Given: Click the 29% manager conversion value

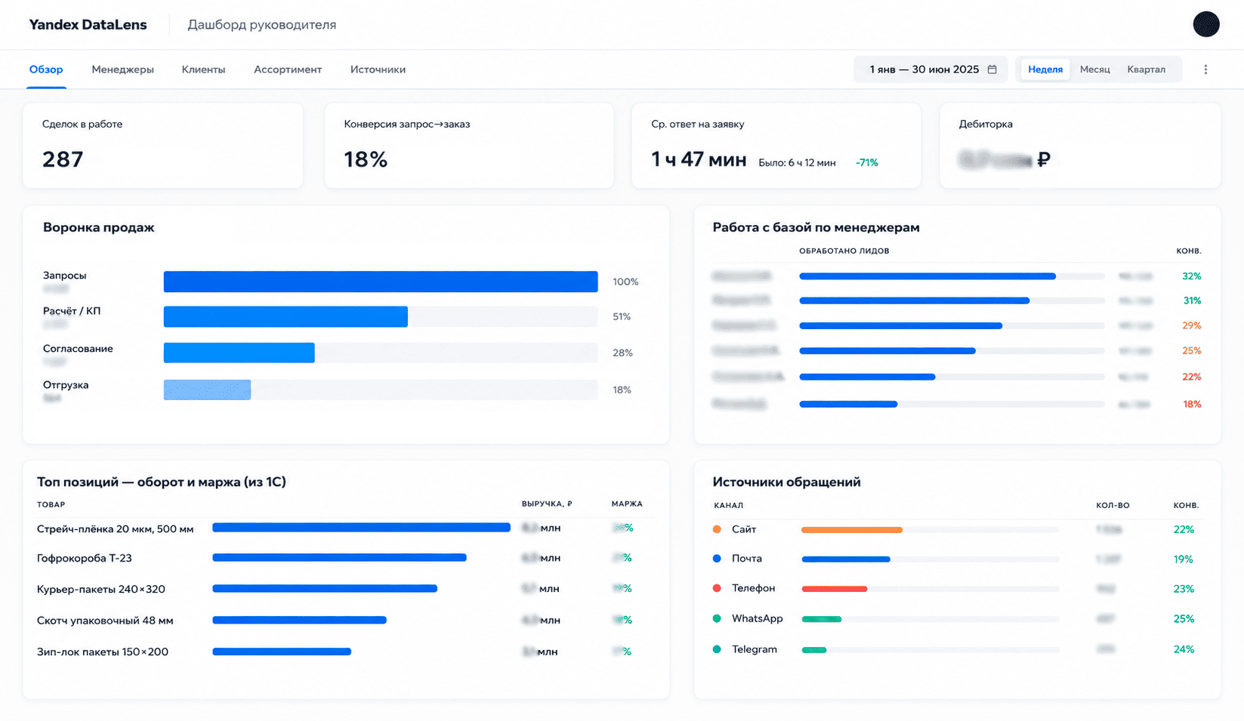Looking at the screenshot, I should pos(1191,325).
